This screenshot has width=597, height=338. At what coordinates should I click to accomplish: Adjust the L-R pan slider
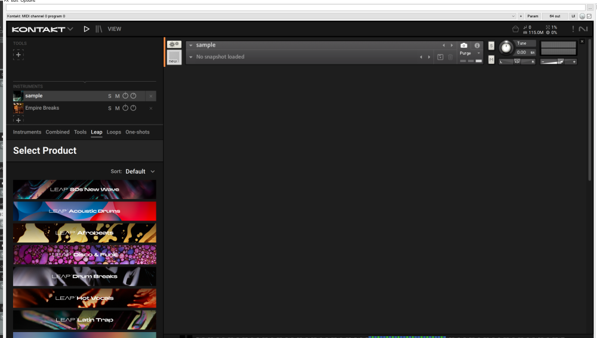[517, 61]
